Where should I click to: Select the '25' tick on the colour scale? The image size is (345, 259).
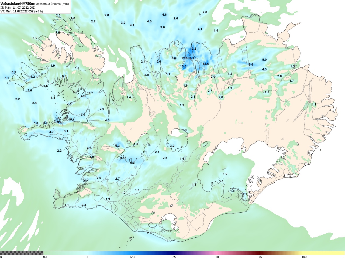174,257
